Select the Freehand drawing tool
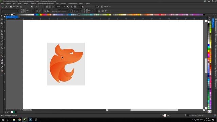This screenshot has height=122, width=217. coord(2,31)
